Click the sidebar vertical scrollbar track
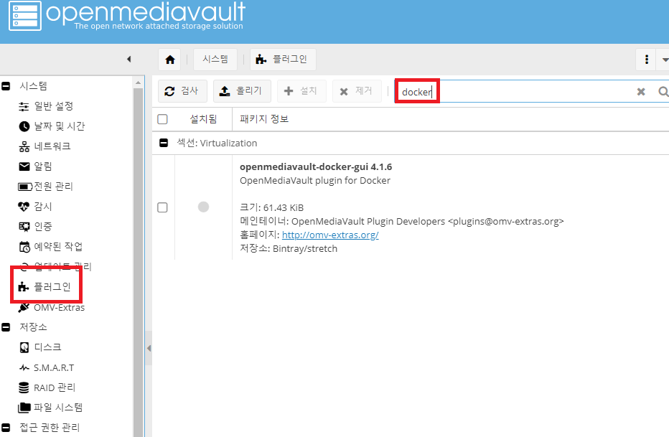The height and width of the screenshot is (437, 669). click(x=138, y=262)
